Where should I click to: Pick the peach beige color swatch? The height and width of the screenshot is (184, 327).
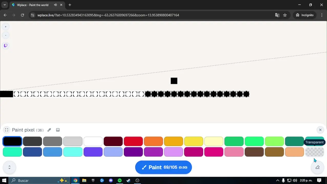[x=295, y=152]
